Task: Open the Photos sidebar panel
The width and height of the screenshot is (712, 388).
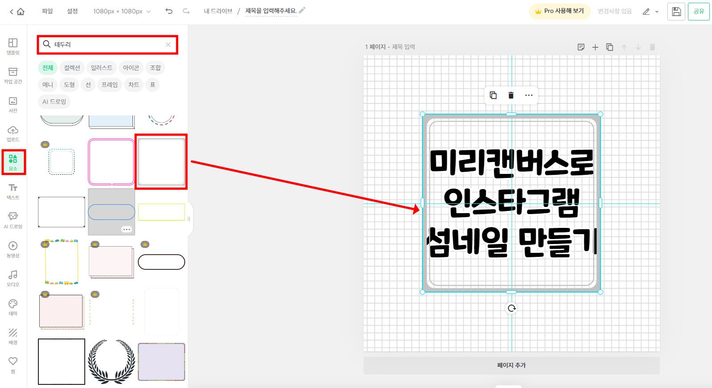Action: click(x=13, y=104)
